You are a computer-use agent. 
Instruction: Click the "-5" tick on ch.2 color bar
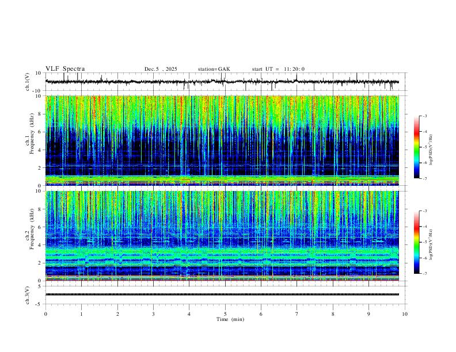[425, 242]
